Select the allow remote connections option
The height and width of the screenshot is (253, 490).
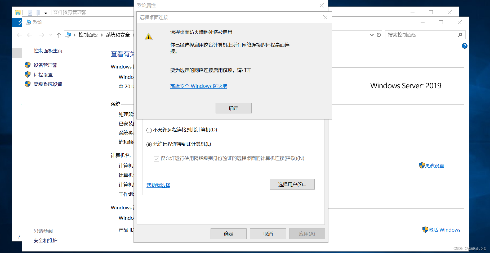(179, 144)
